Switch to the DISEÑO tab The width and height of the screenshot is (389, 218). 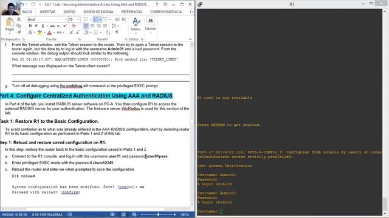coord(69,12)
